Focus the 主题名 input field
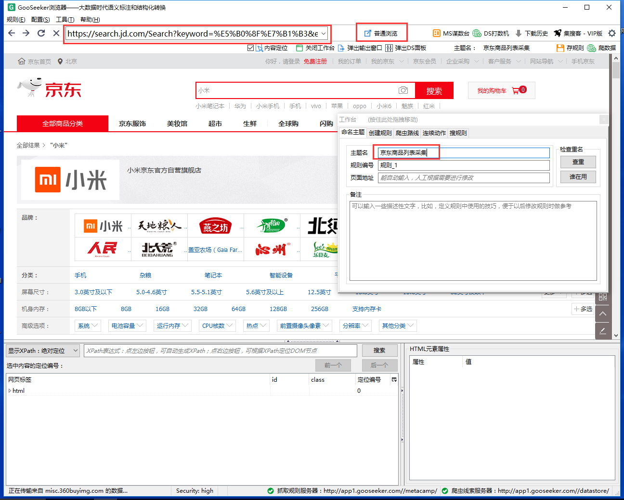The height and width of the screenshot is (500, 624). (x=464, y=152)
